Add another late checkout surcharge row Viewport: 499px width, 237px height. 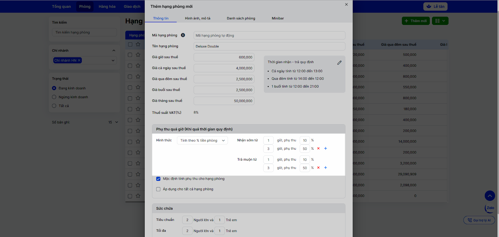pos(326,168)
